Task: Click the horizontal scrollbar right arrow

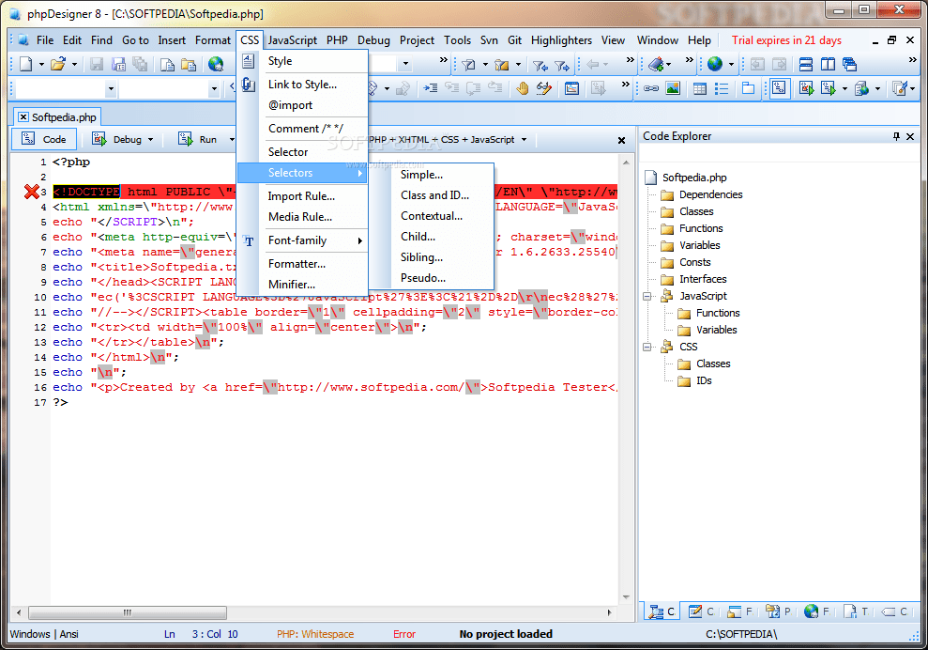Action: [610, 612]
